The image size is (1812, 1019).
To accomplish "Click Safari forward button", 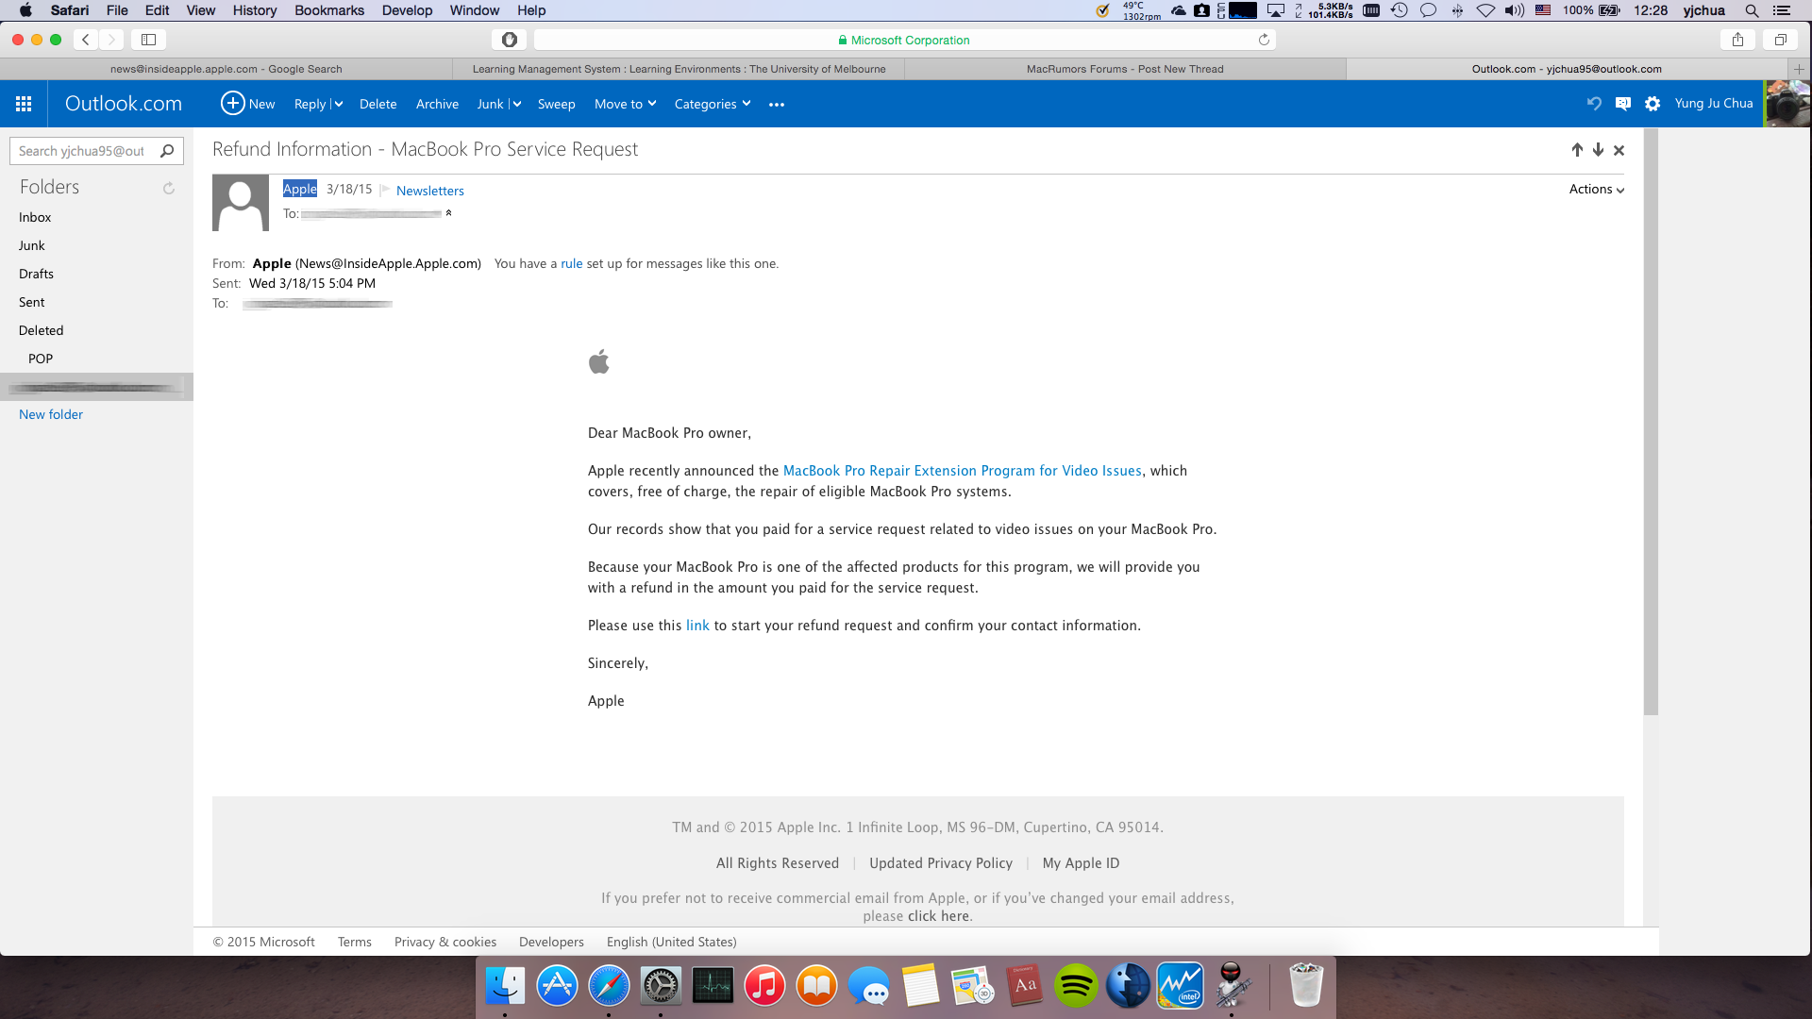I will [111, 40].
